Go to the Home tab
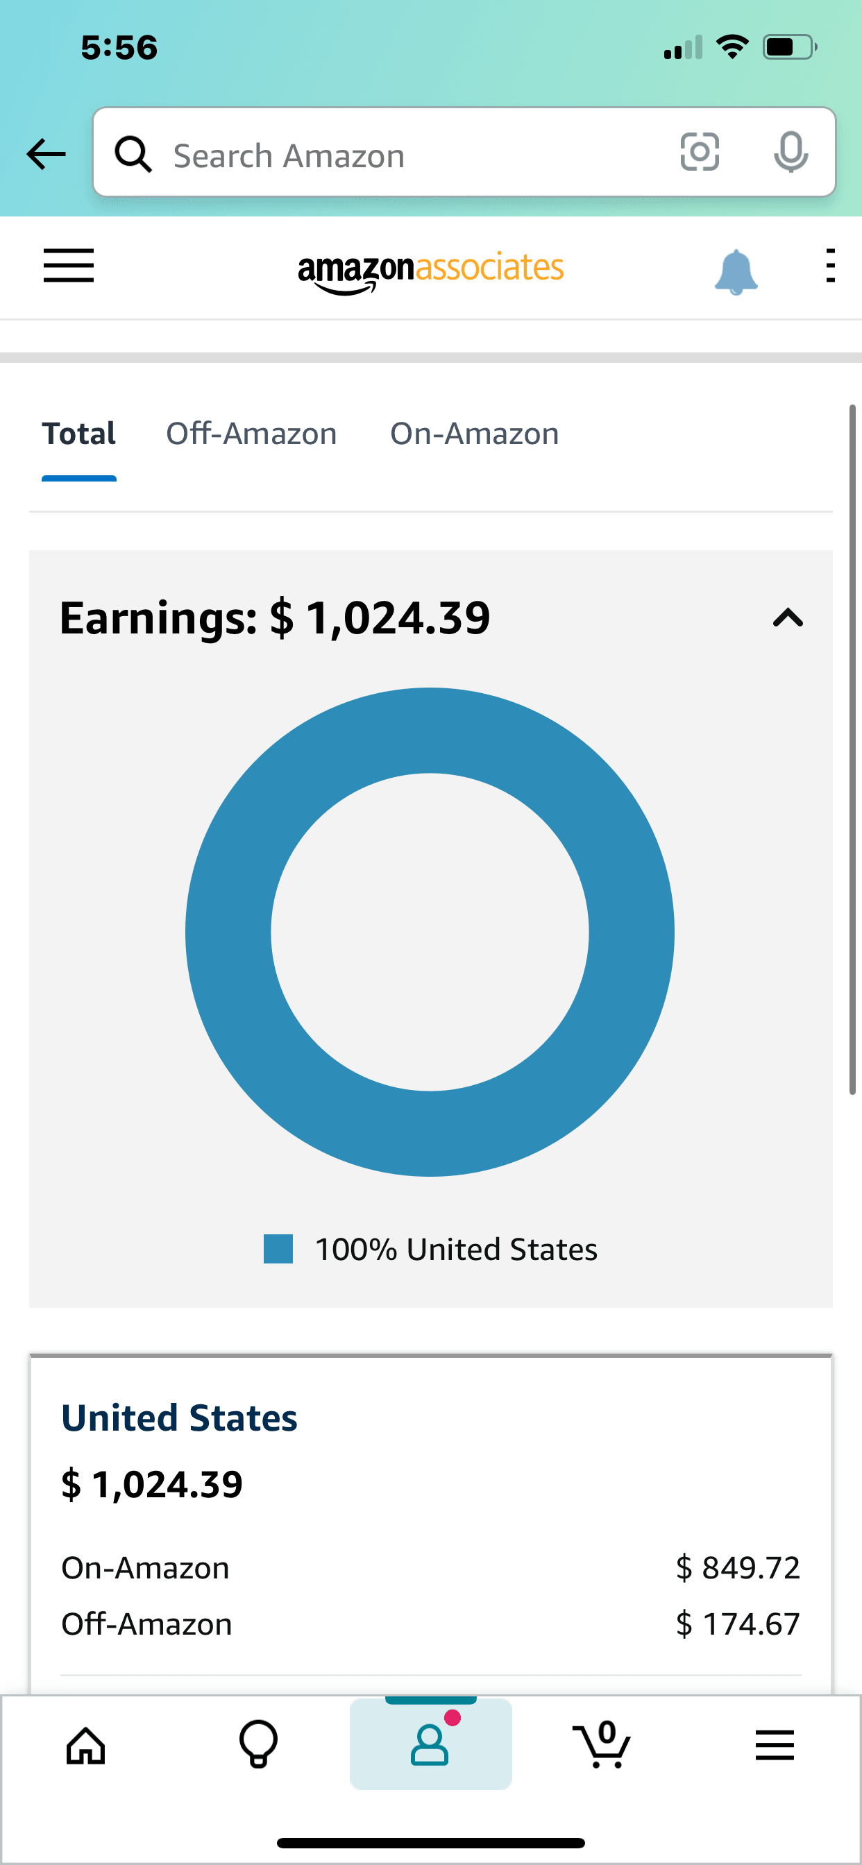 (86, 1746)
